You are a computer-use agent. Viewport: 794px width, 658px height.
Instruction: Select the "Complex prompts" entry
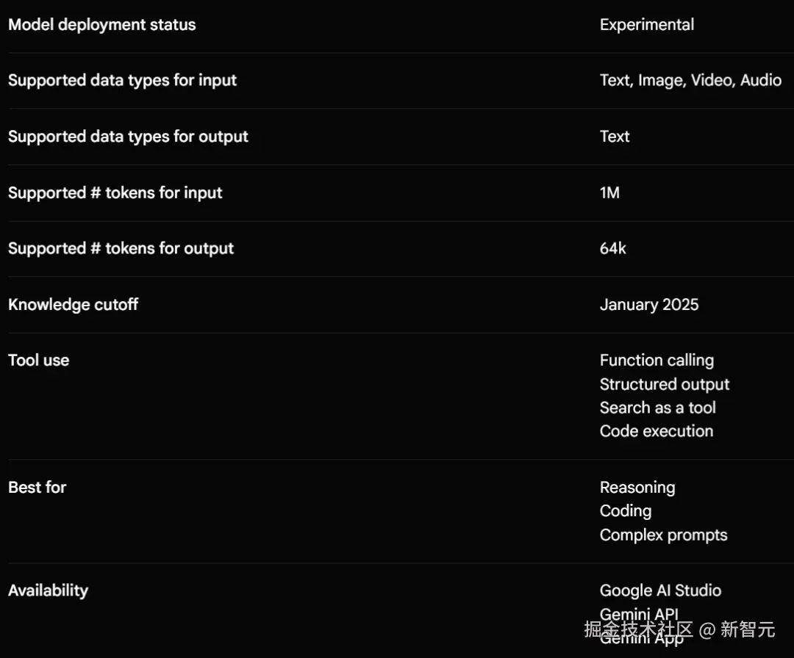point(663,535)
